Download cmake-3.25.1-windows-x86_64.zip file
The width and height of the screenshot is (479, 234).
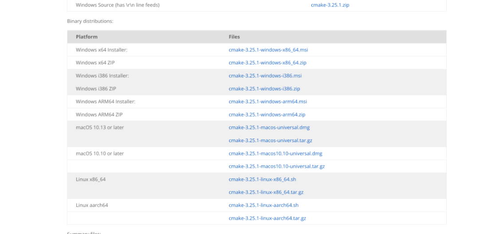coord(267,63)
